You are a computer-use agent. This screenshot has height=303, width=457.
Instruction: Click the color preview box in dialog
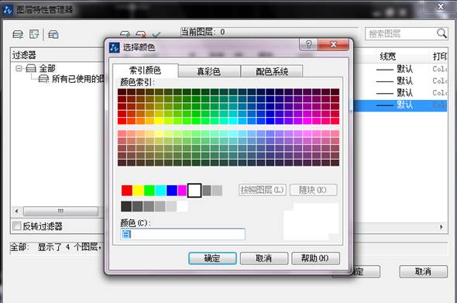(311, 222)
